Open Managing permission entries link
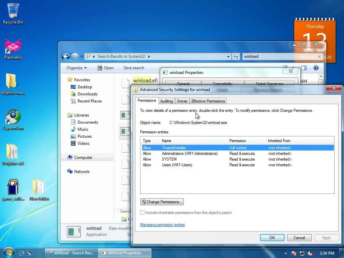 (162, 225)
